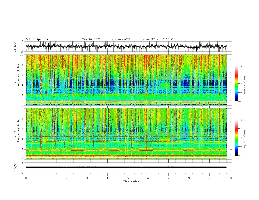259x200 pixels.
Task: Click the ch.1 colorbar 'log(PSD)(V²/Hz)' label
Action: [245, 85]
